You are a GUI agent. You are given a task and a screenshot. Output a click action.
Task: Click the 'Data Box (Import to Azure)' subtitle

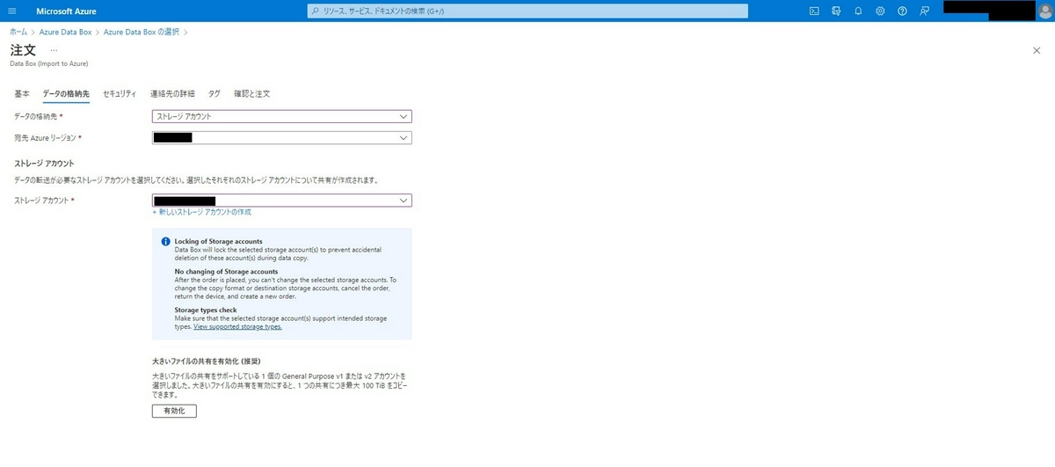(48, 63)
